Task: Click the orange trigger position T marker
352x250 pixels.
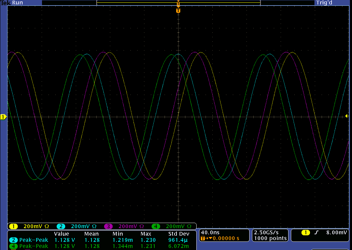Action: click(x=178, y=11)
